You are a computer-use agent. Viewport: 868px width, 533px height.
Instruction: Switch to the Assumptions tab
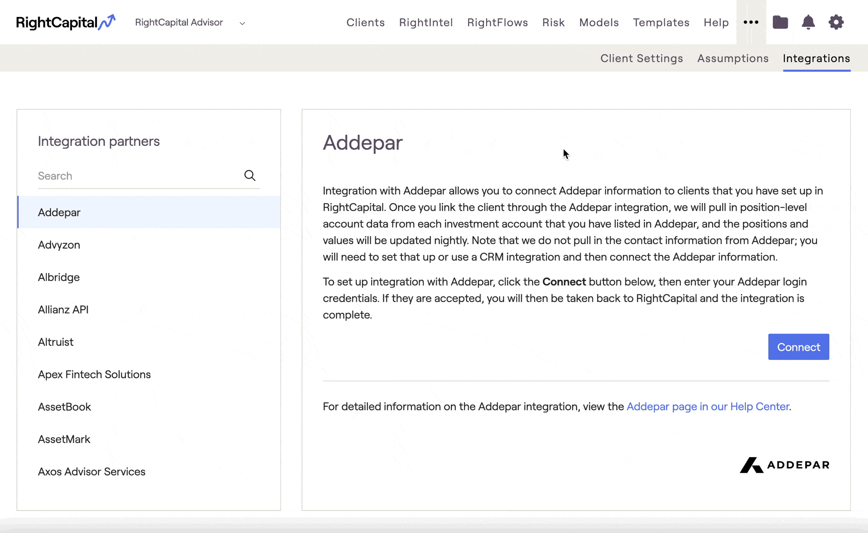click(733, 58)
